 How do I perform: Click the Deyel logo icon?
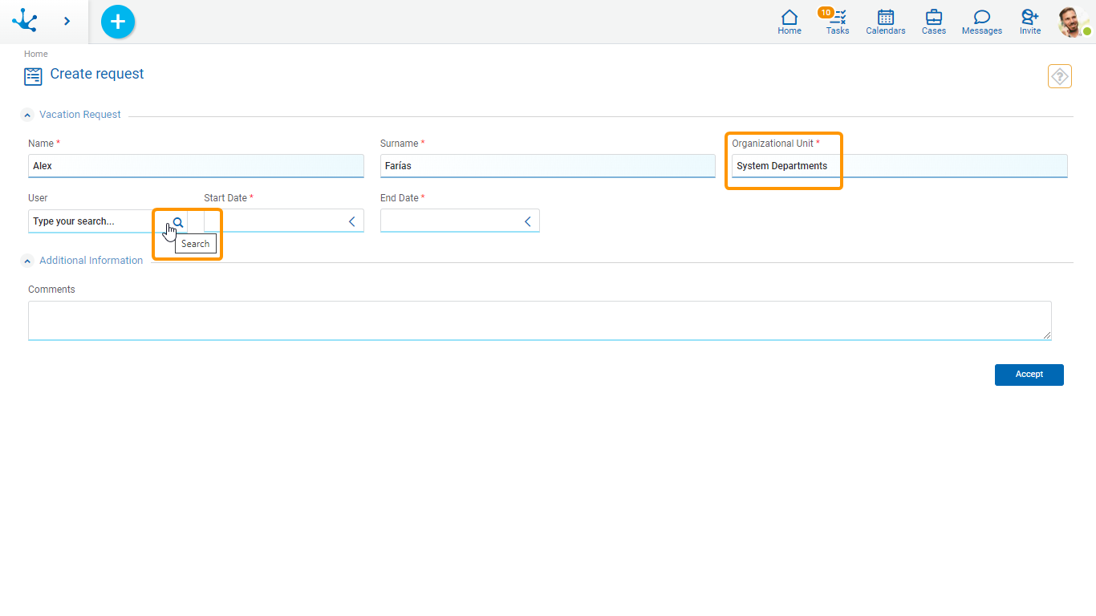click(25, 21)
